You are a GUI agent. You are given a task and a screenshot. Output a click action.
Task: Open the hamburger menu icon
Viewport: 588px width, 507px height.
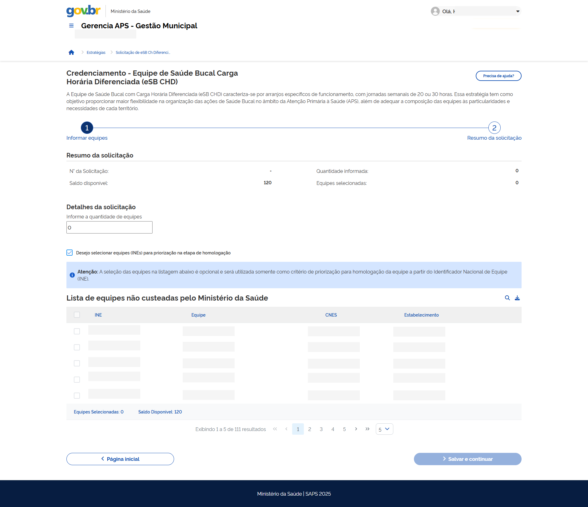pyautogui.click(x=71, y=26)
